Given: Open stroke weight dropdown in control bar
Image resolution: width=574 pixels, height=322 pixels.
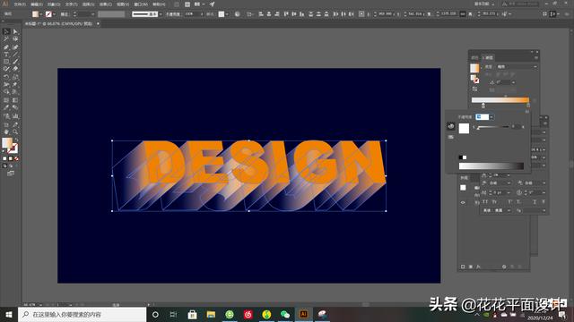Looking at the screenshot, I should click(92, 14).
